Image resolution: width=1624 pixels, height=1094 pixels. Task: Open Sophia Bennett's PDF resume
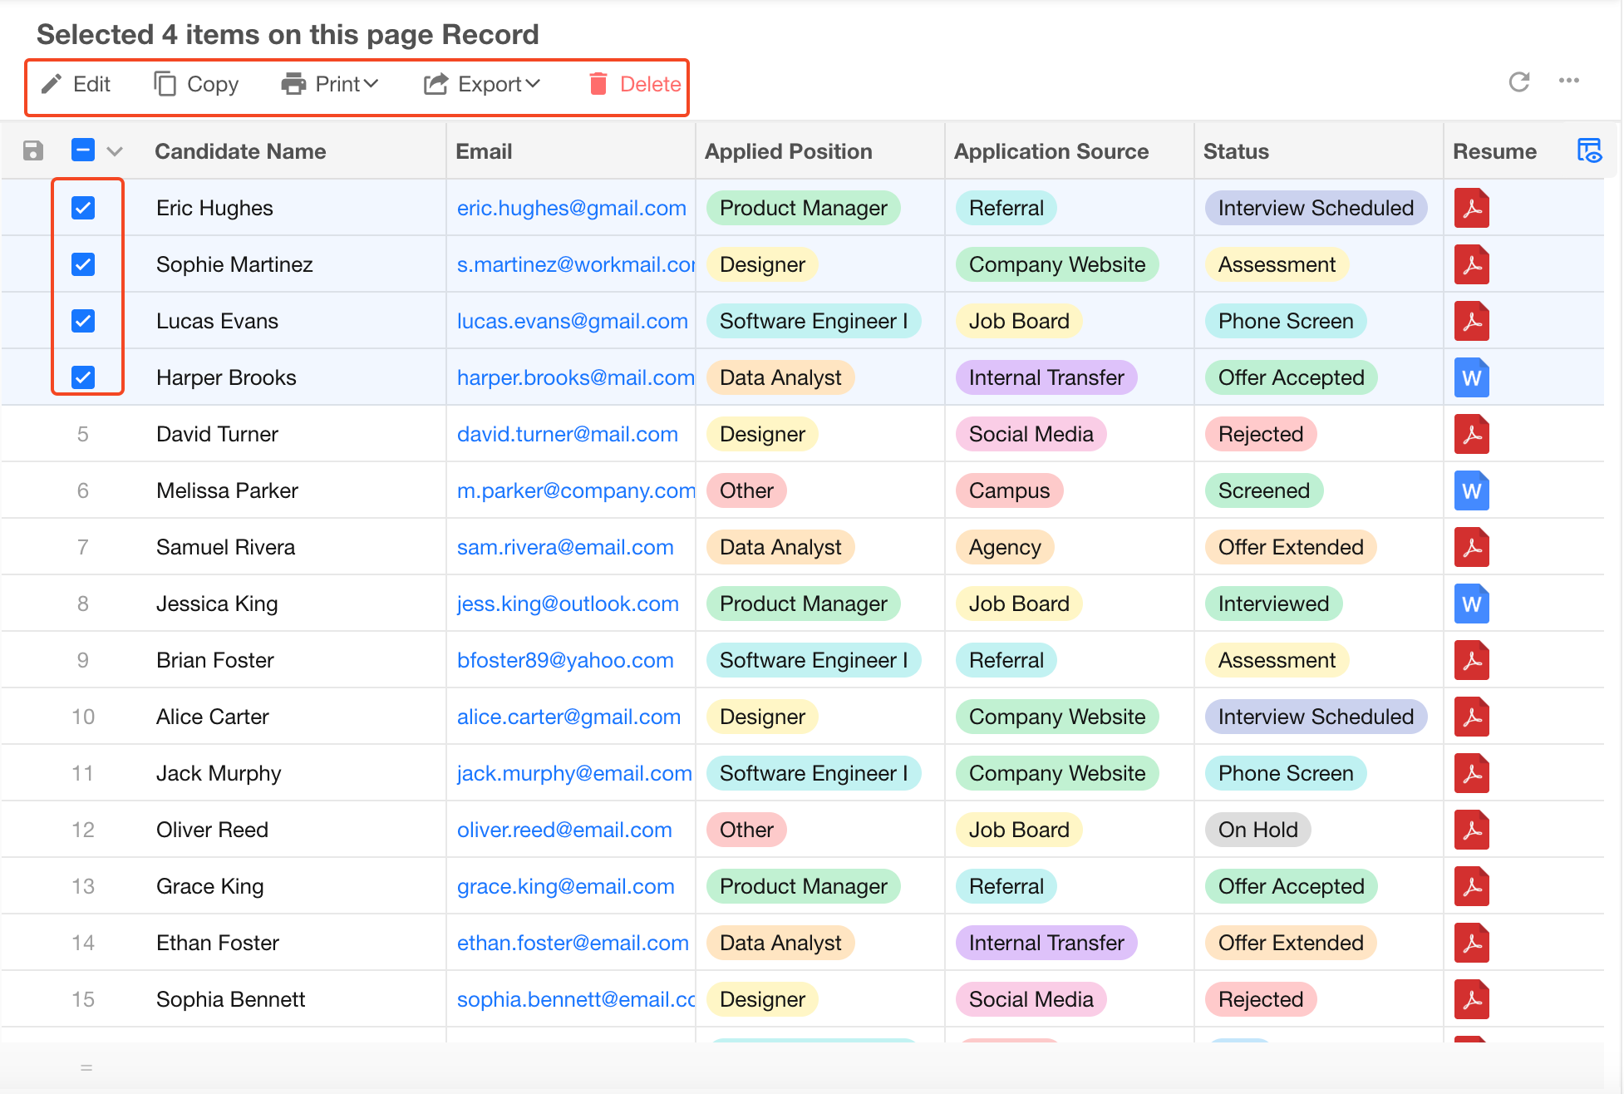1471,999
